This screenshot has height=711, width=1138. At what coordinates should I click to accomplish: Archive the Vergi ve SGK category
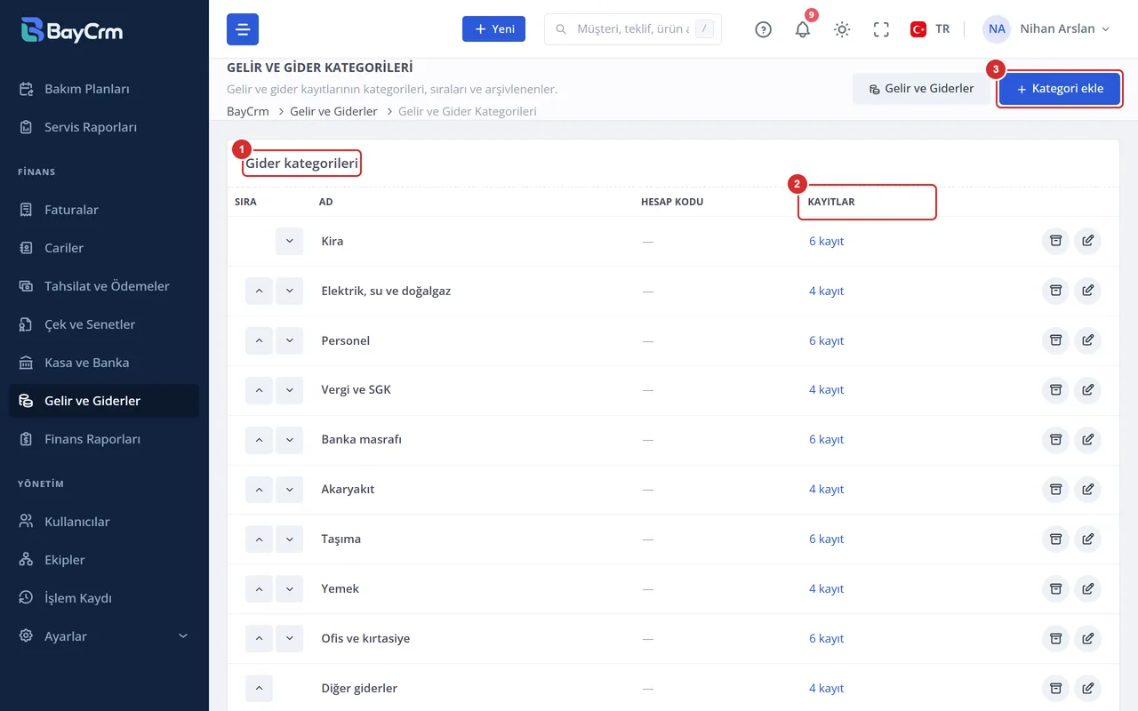click(x=1056, y=389)
